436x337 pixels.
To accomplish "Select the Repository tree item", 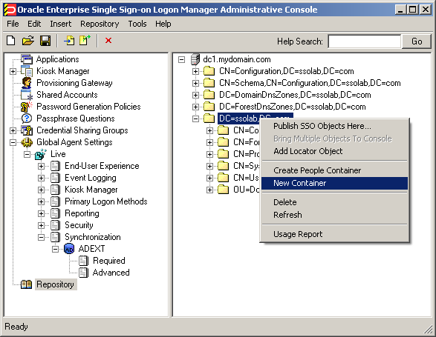I will pos(55,284).
